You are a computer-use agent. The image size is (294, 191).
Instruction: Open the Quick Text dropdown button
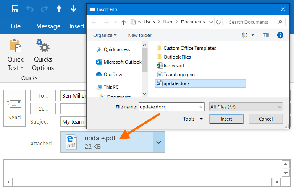[16, 55]
